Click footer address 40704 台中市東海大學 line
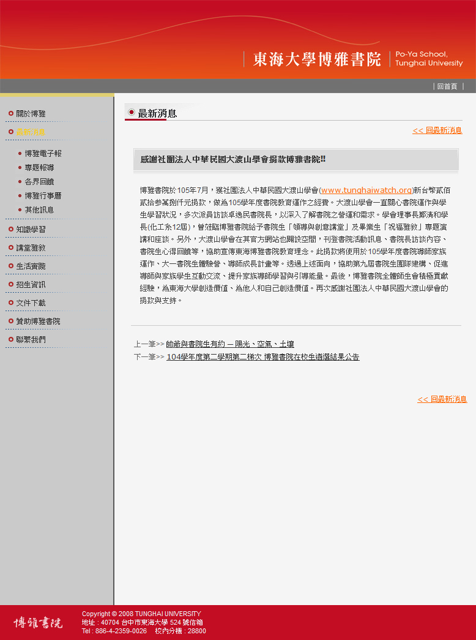The width and height of the screenshot is (476, 640). (x=143, y=622)
